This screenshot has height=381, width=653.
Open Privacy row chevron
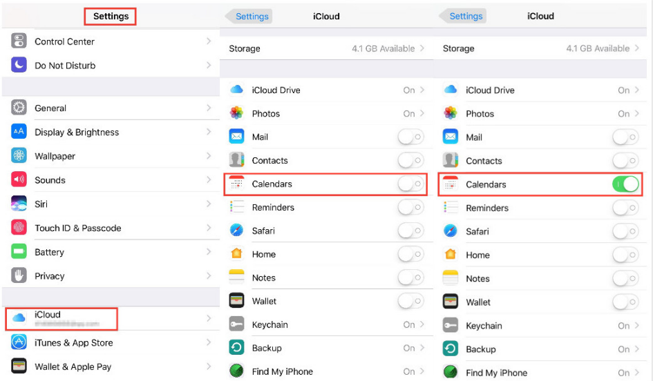click(x=209, y=276)
